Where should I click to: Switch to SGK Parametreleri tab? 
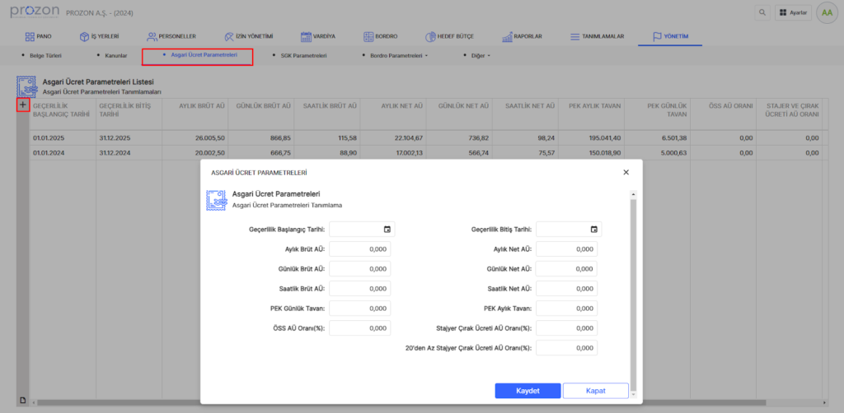tap(303, 56)
